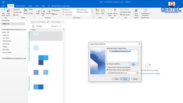Close the Import Outlook Data File dialog
The width and height of the screenshot is (183, 103).
coord(139,44)
